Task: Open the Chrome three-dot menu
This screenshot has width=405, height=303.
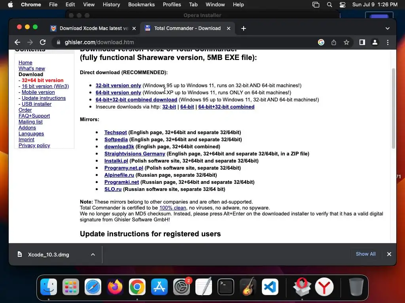Action: 388,42
